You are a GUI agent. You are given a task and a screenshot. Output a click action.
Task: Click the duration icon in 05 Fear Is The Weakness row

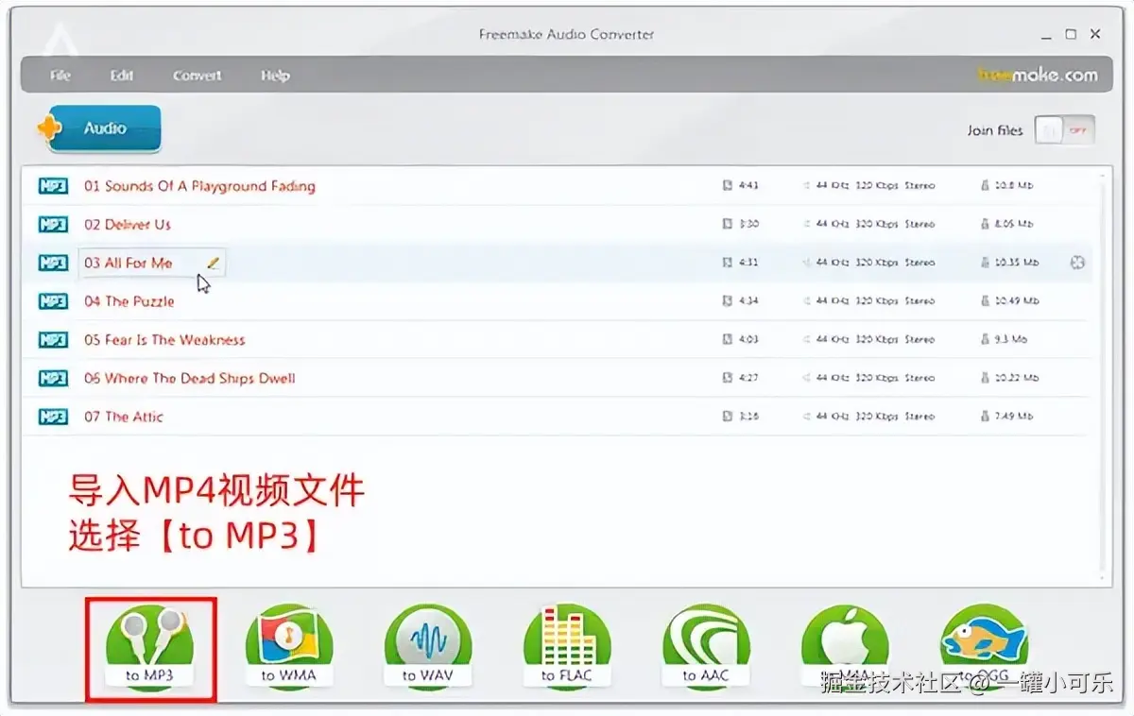coord(727,340)
